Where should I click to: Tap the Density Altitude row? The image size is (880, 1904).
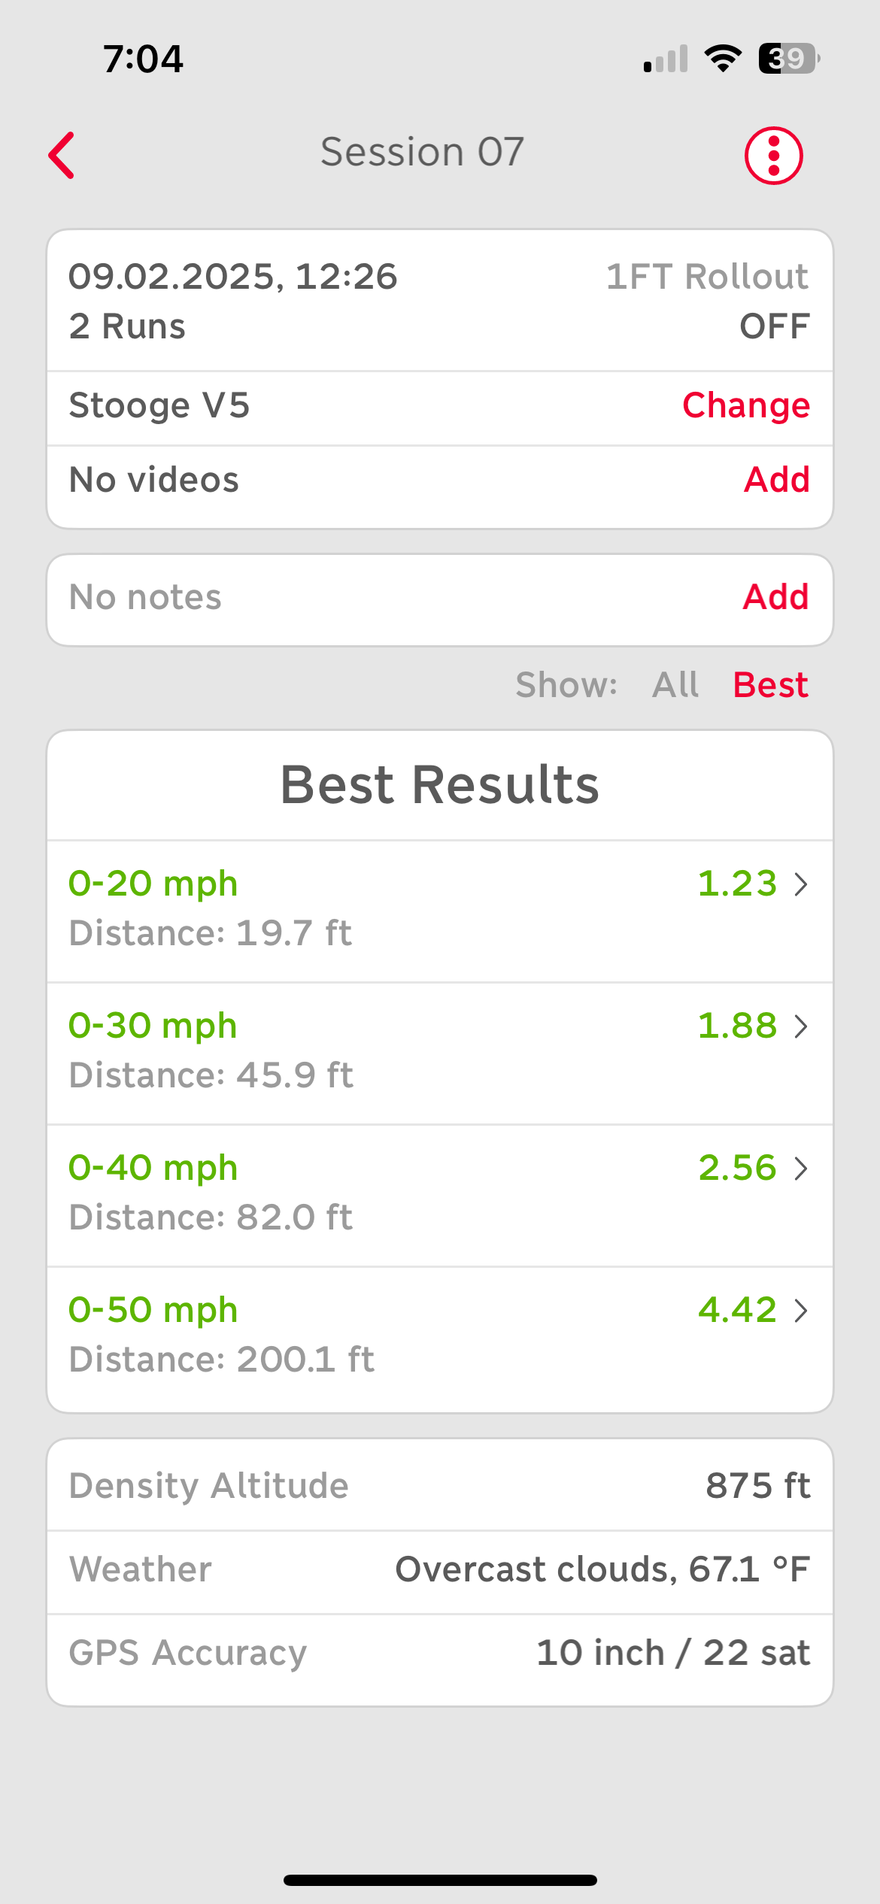click(439, 1485)
